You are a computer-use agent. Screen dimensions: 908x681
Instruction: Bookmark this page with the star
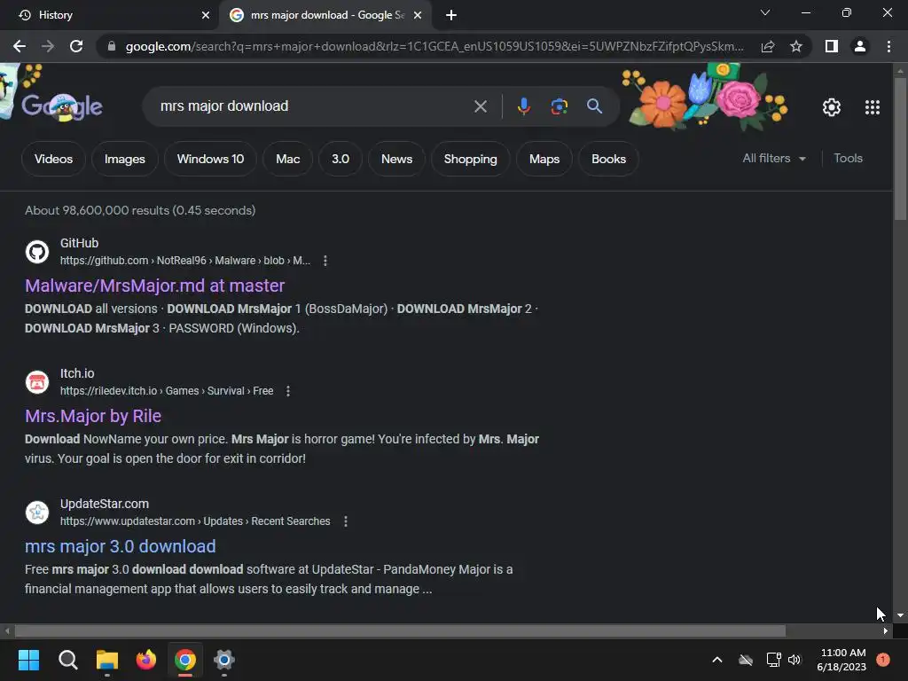[796, 46]
